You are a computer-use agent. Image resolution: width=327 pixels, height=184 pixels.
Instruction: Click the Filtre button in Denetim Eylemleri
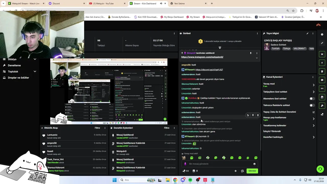167,128
